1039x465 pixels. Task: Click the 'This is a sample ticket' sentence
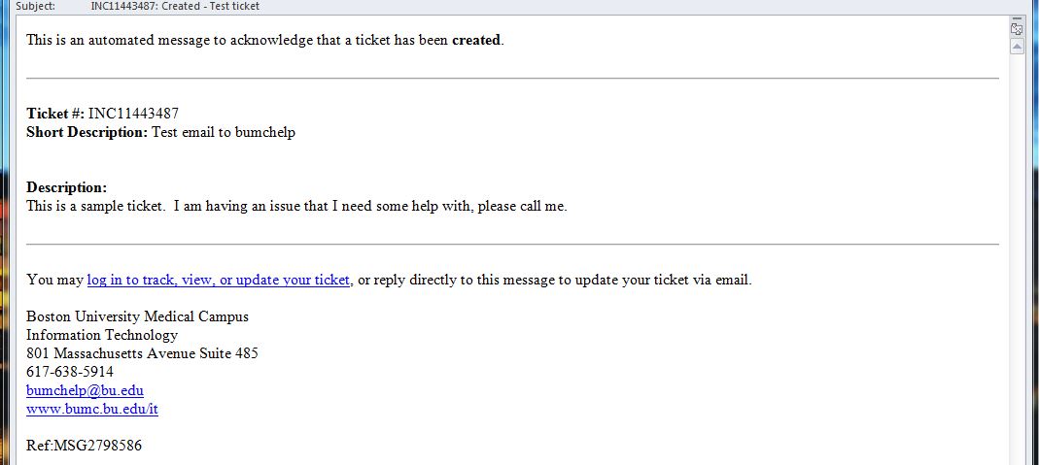coord(94,207)
